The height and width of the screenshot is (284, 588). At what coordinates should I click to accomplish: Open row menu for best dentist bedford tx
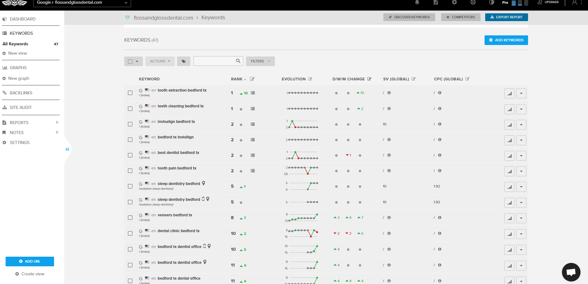pyautogui.click(x=521, y=156)
